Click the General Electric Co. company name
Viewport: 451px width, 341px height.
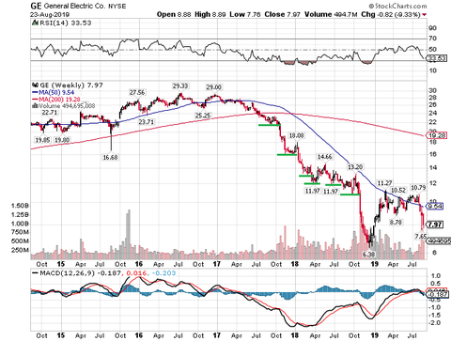pyautogui.click(x=74, y=6)
